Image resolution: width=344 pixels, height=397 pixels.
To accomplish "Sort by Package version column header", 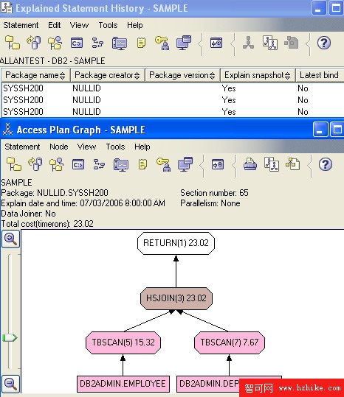I will [x=182, y=75].
